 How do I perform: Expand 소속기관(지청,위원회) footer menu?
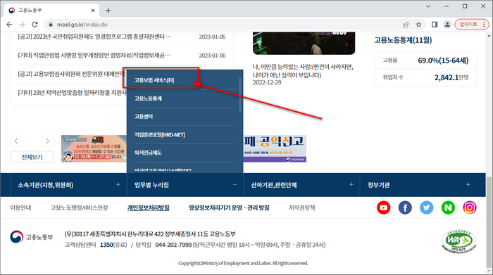pyautogui.click(x=68, y=185)
